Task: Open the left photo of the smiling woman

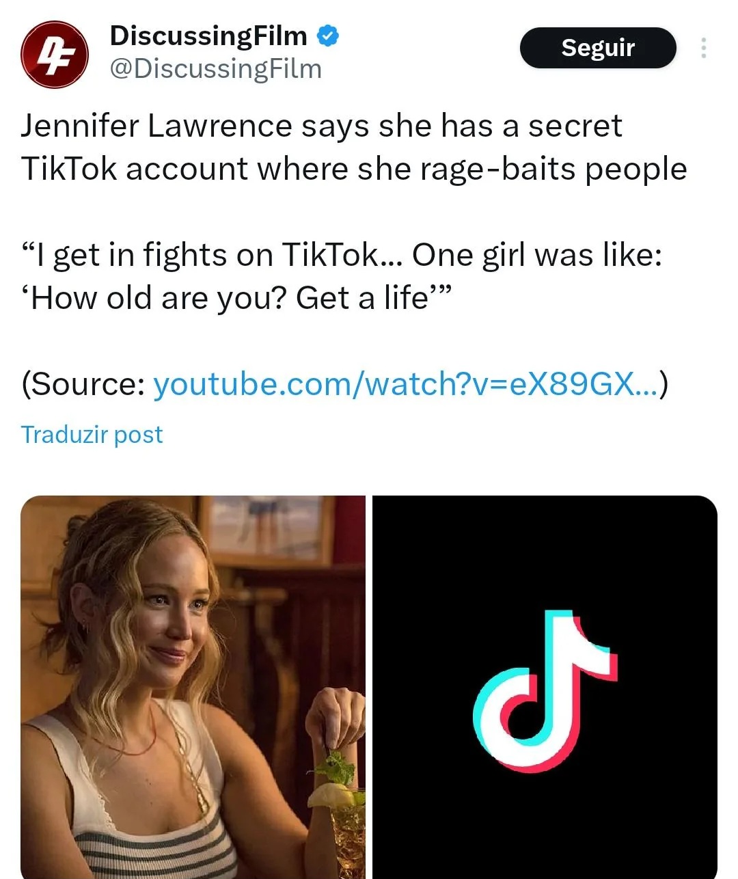Action: point(193,687)
